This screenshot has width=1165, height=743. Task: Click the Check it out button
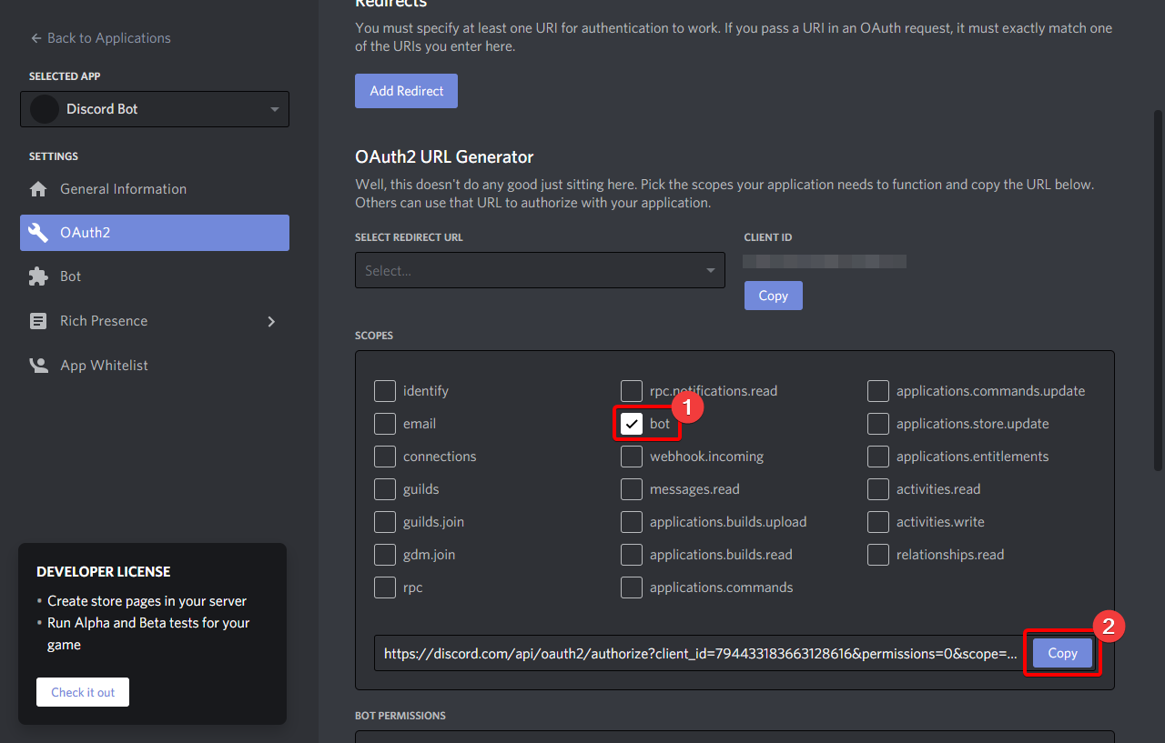pos(83,692)
